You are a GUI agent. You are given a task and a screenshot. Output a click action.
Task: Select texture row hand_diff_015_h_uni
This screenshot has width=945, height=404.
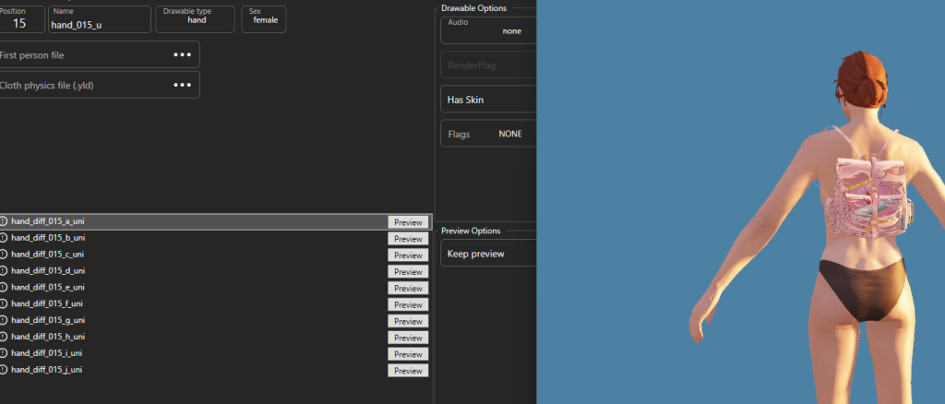click(x=215, y=337)
